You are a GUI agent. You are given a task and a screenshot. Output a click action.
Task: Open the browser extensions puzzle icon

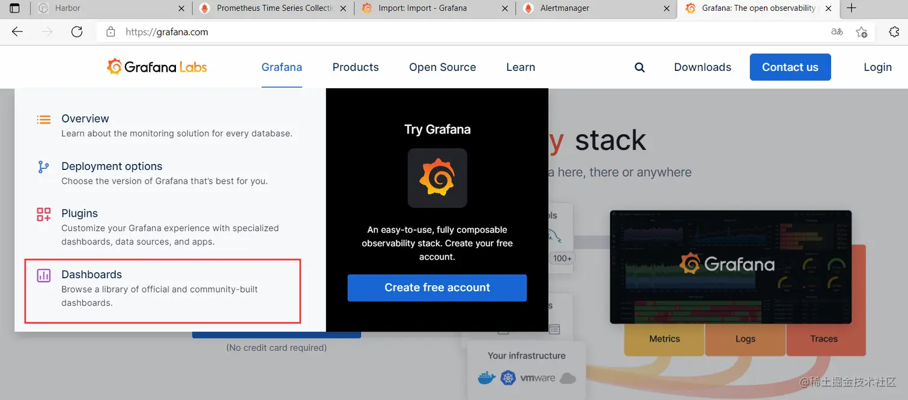coord(894,32)
